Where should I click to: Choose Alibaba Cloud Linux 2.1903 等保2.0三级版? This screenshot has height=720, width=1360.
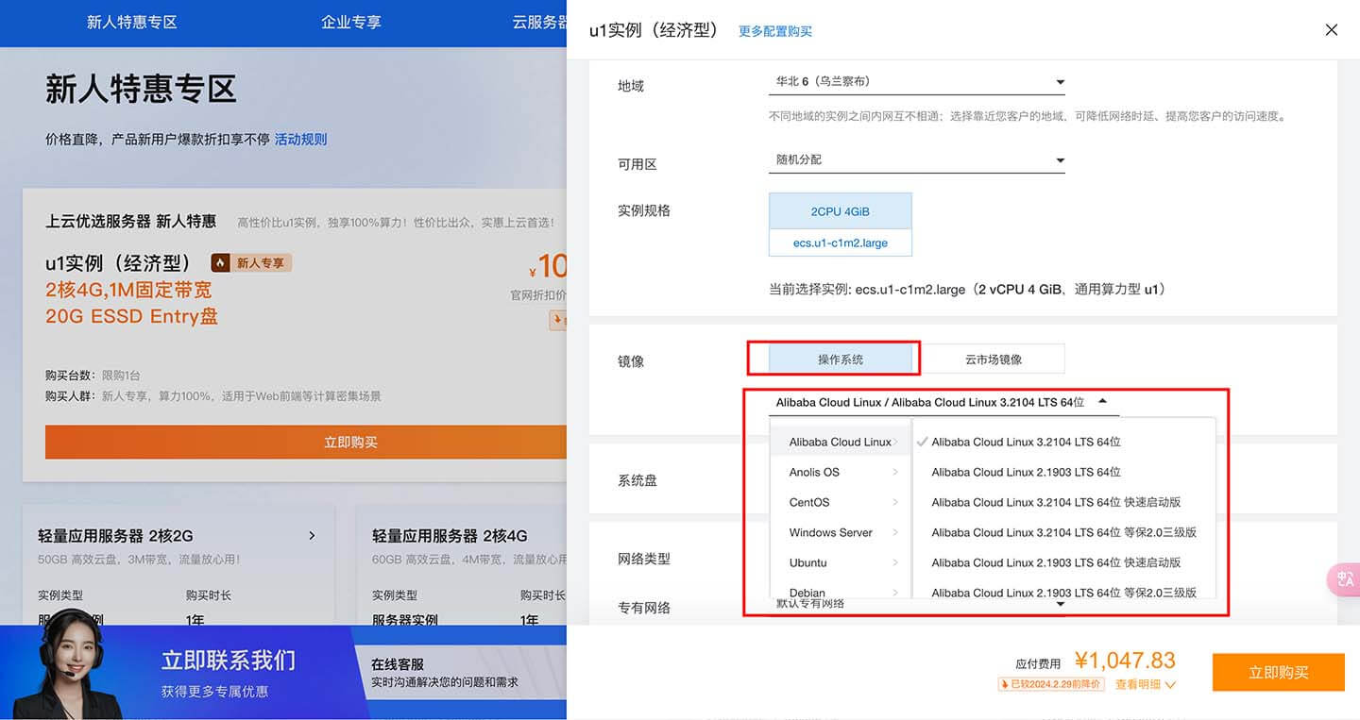pos(1063,592)
